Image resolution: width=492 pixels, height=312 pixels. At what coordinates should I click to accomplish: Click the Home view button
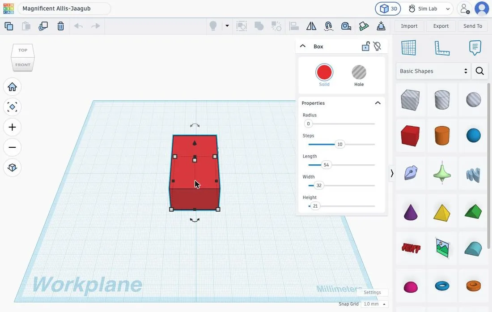[12, 87]
